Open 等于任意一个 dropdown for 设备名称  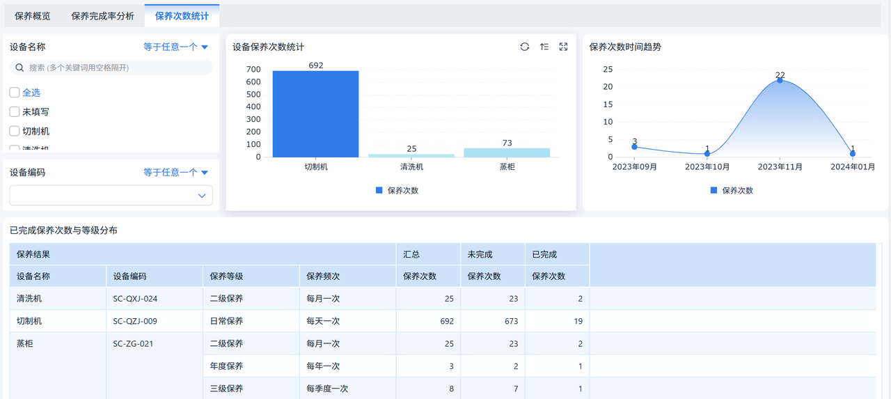(176, 47)
